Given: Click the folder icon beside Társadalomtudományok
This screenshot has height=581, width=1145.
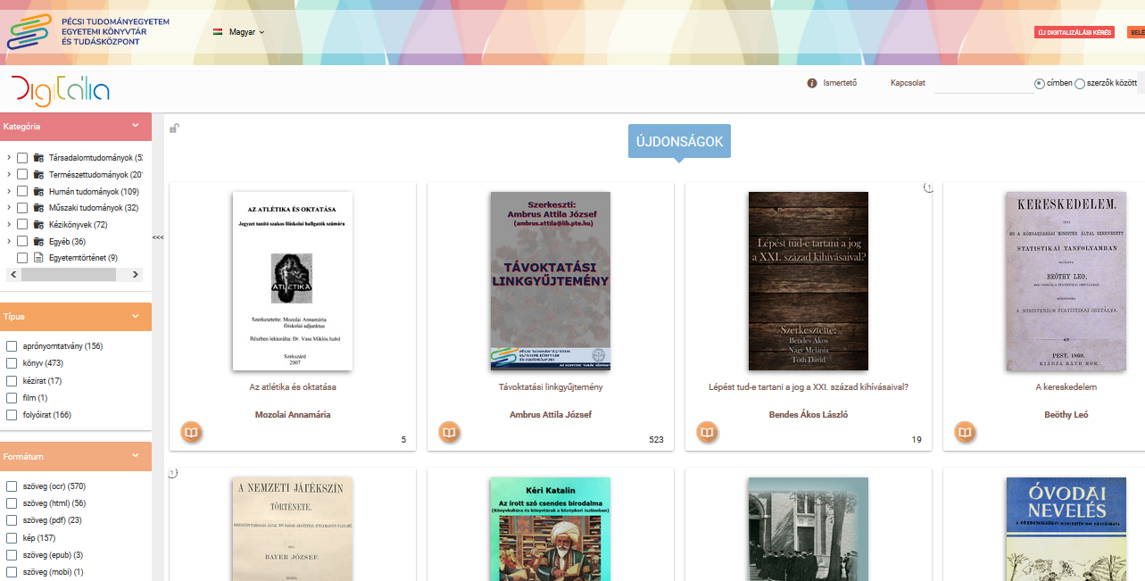Looking at the screenshot, I should click(39, 158).
